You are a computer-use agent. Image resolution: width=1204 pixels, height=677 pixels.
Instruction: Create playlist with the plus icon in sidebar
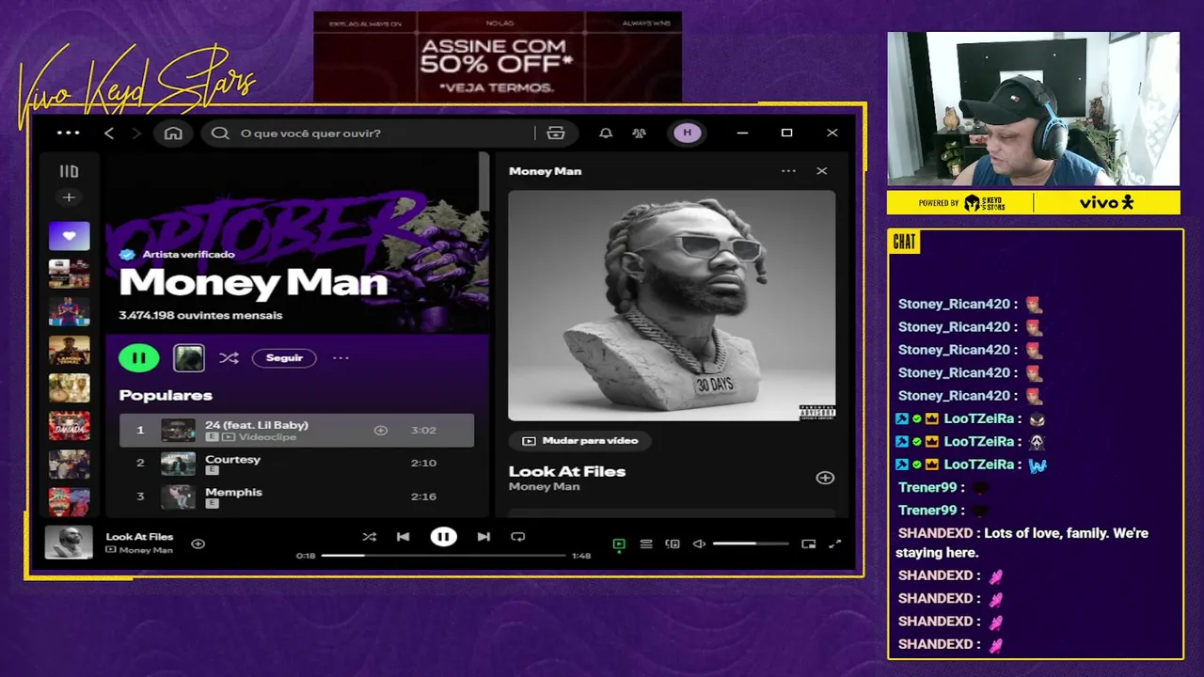68,197
